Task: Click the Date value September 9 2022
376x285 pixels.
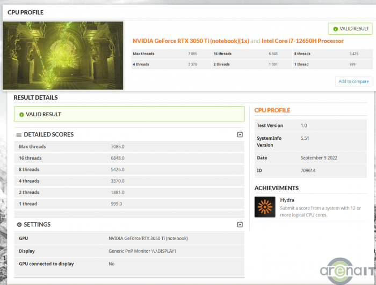Action: click(319, 158)
